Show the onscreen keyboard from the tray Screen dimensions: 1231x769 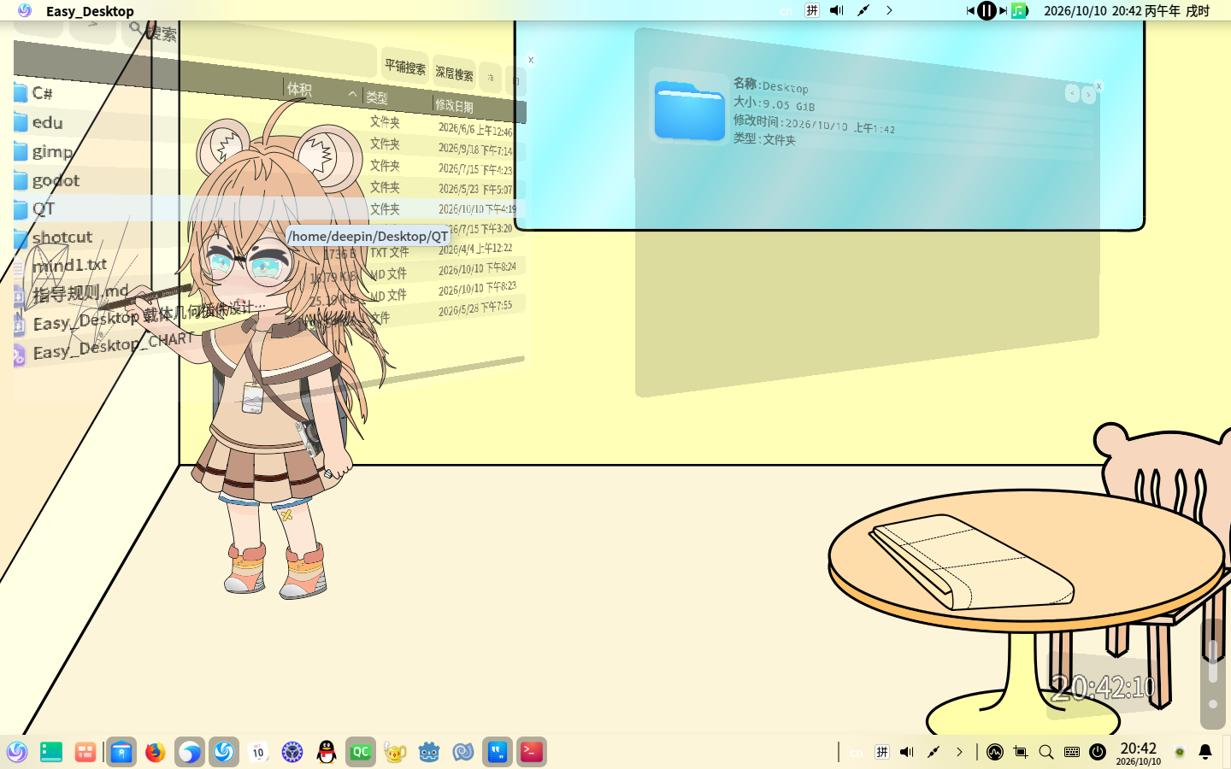[1072, 752]
